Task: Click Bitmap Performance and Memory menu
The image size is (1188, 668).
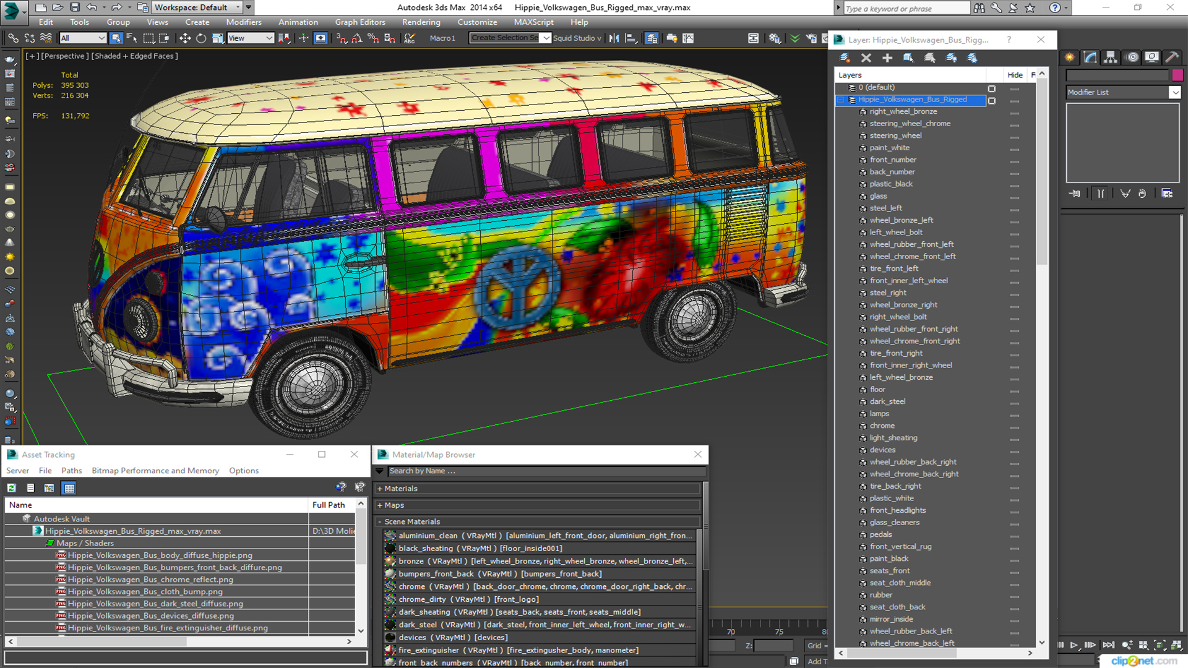Action: point(155,471)
